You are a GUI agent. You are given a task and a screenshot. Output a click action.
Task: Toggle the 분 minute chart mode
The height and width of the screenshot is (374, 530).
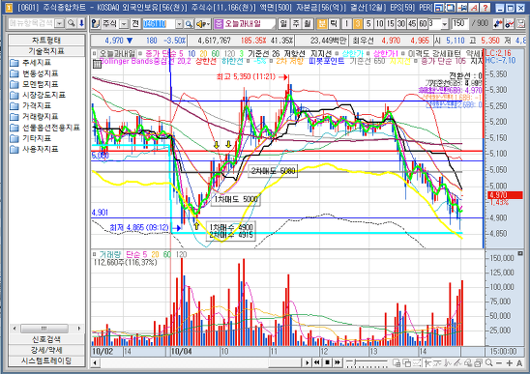321,23
